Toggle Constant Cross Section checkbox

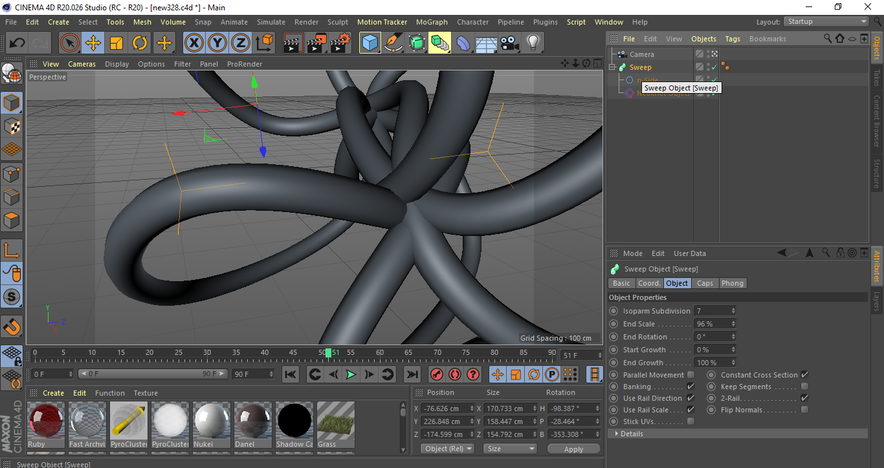(804, 375)
